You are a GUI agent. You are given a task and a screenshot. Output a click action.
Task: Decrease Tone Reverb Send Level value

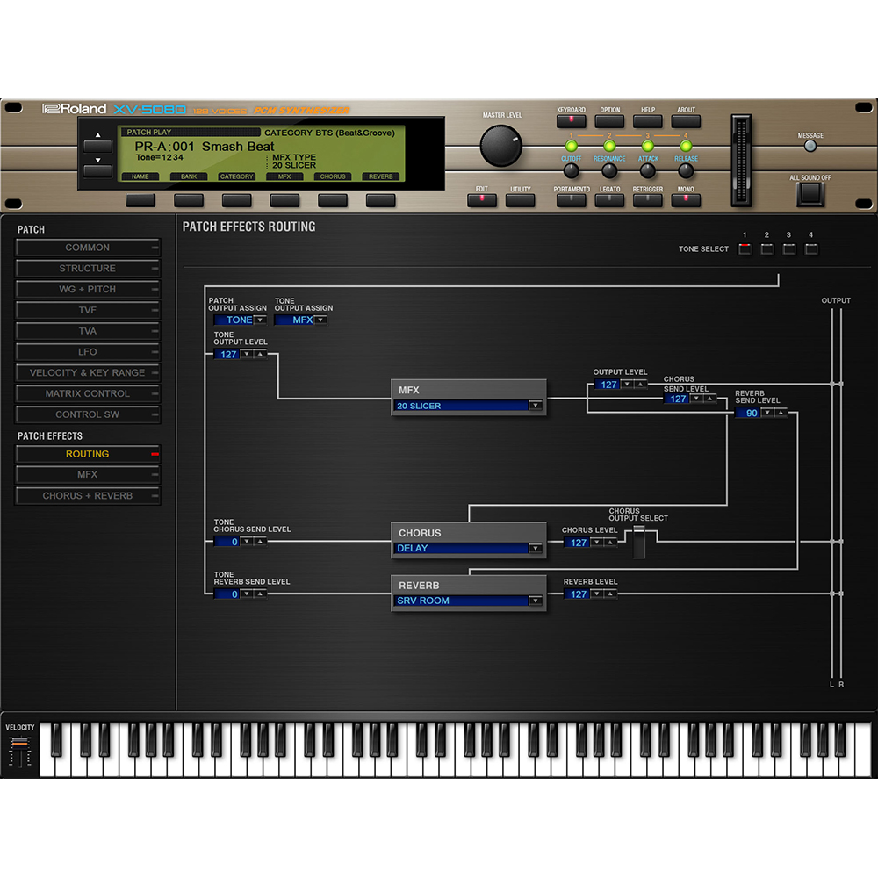point(247,594)
